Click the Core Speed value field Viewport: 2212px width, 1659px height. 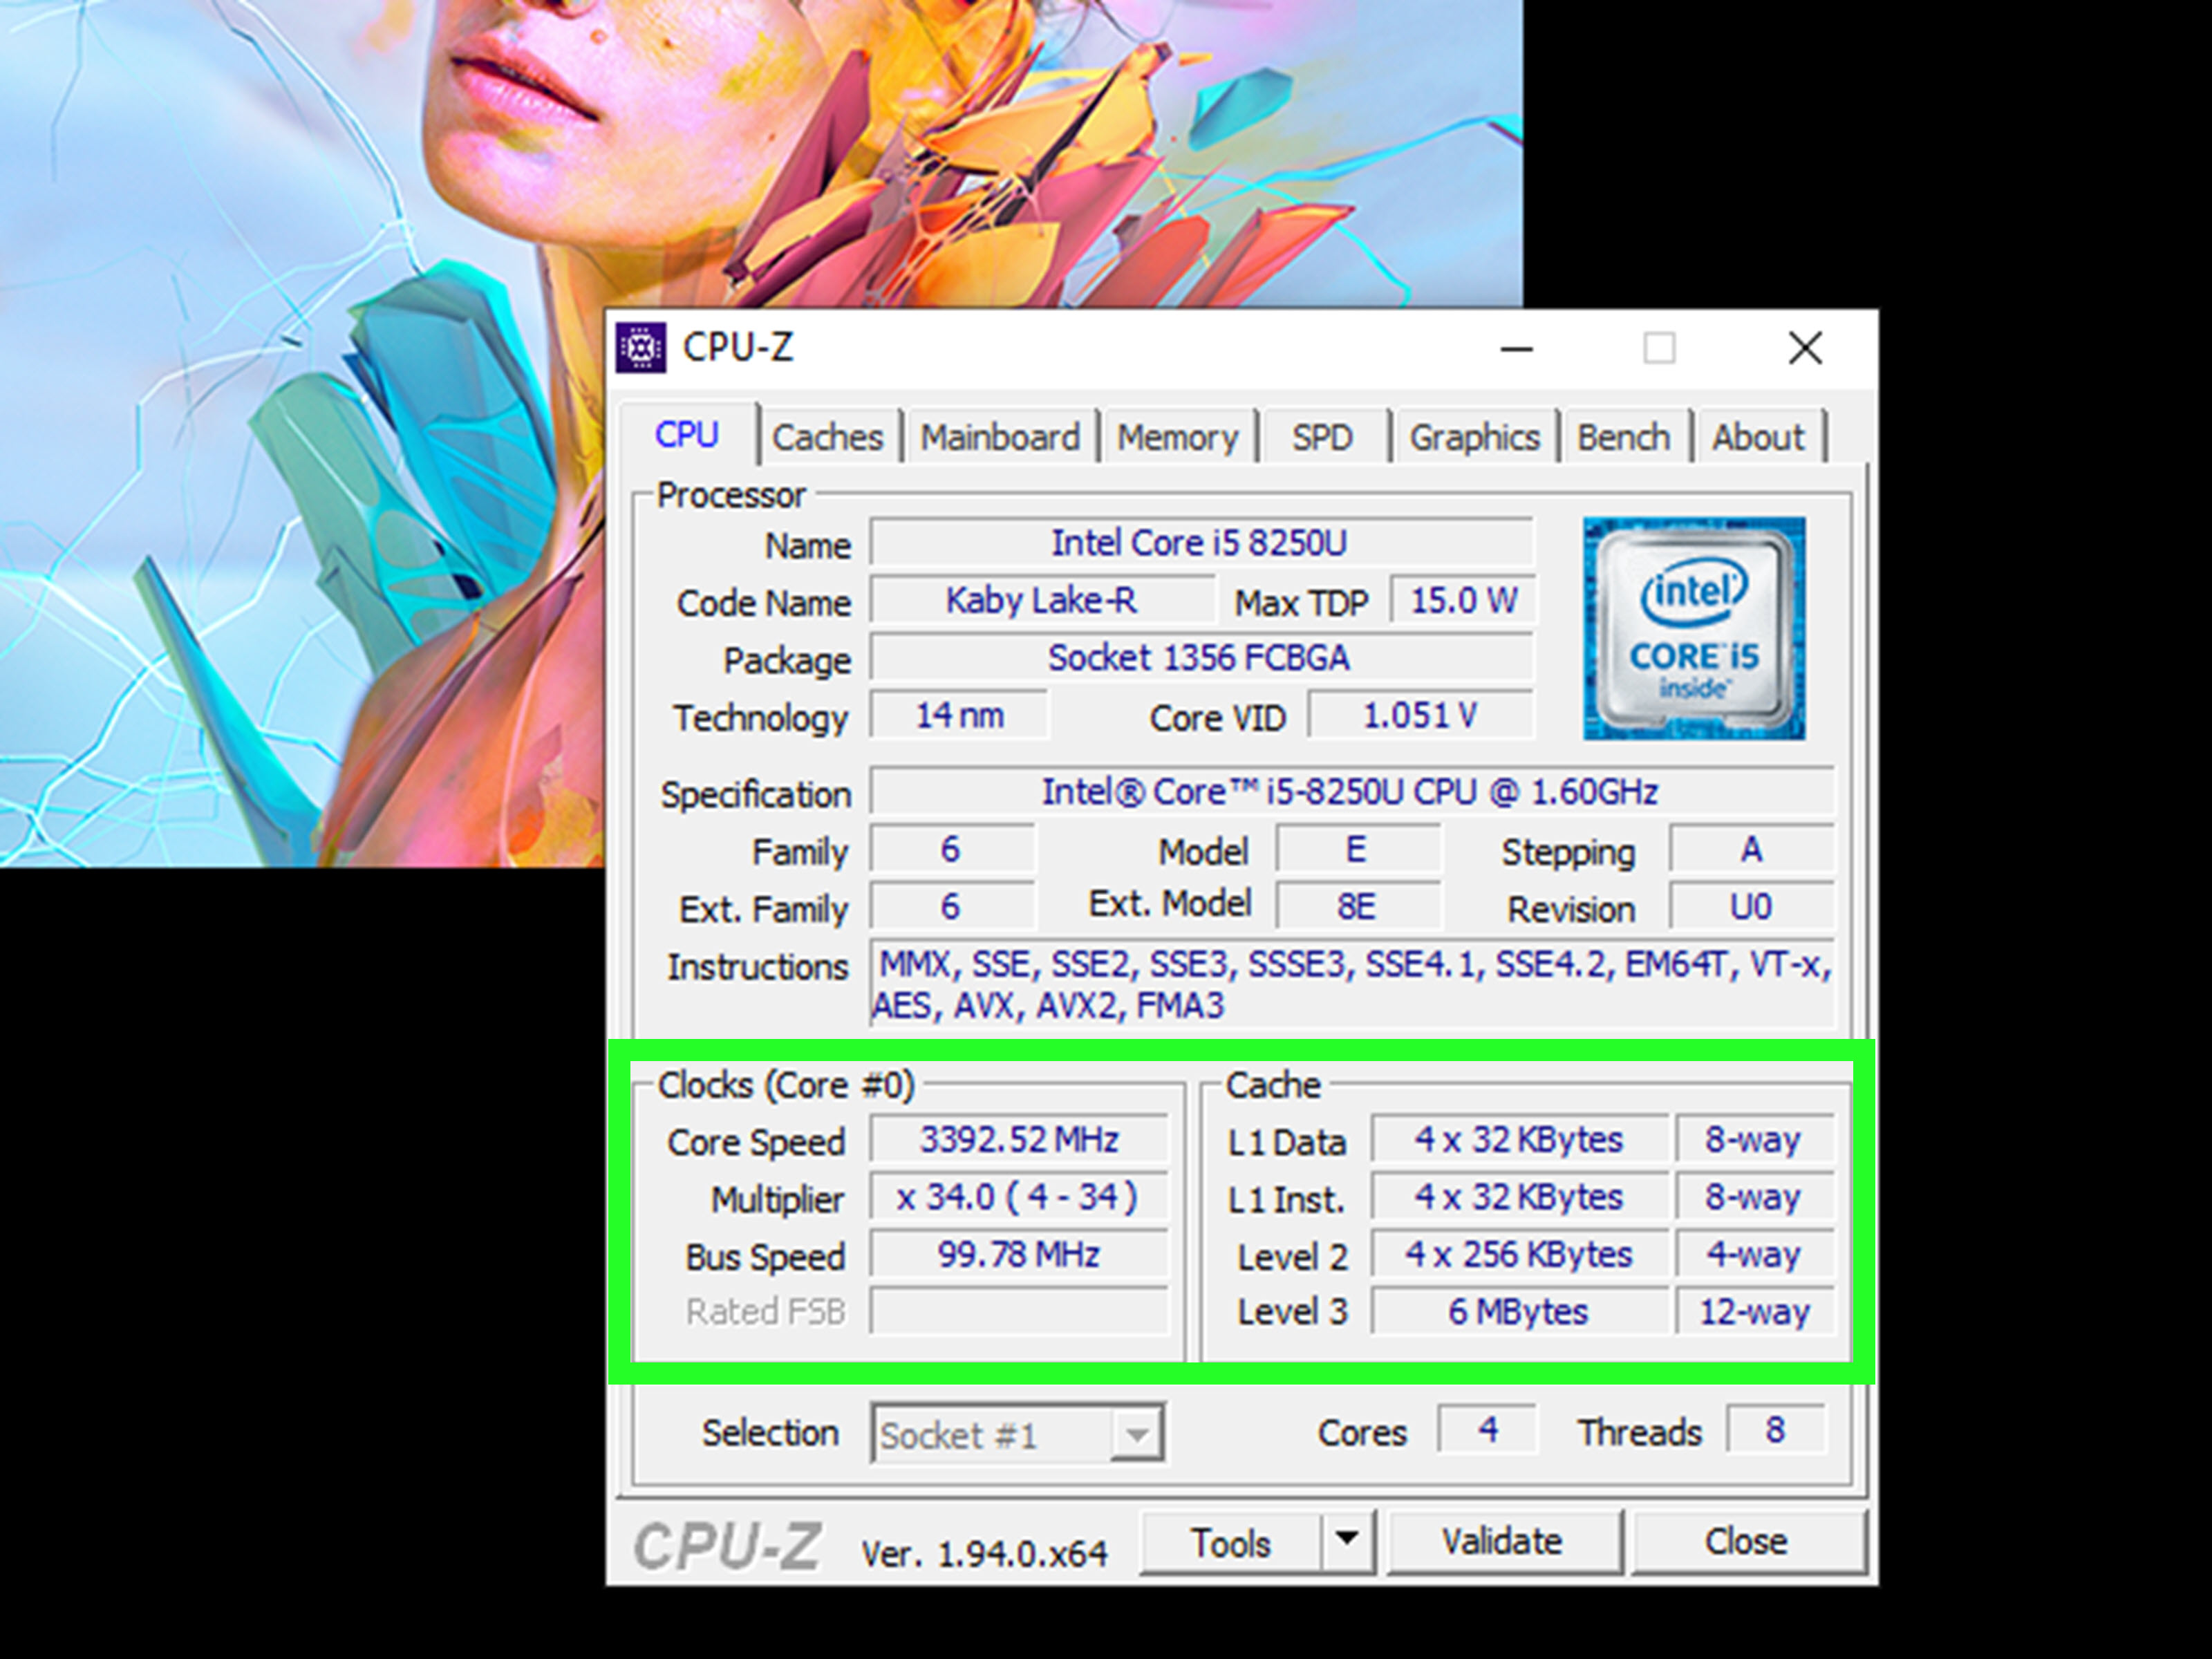click(1018, 1140)
